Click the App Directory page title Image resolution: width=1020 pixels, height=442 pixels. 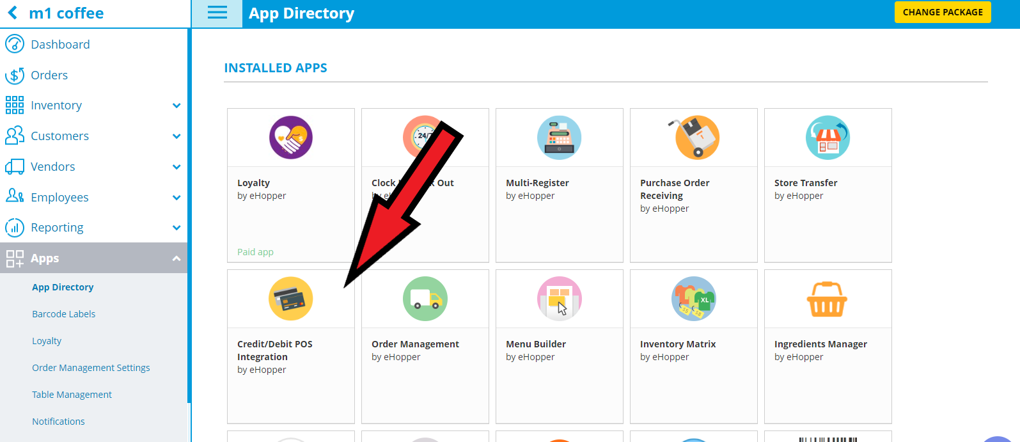click(x=301, y=13)
